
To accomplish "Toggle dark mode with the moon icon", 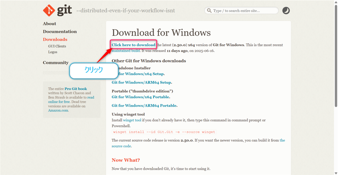I will [x=286, y=11].
